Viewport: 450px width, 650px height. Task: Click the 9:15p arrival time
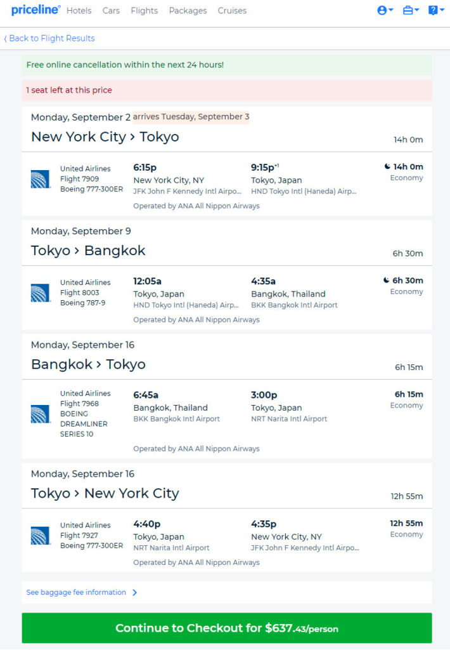click(x=264, y=168)
